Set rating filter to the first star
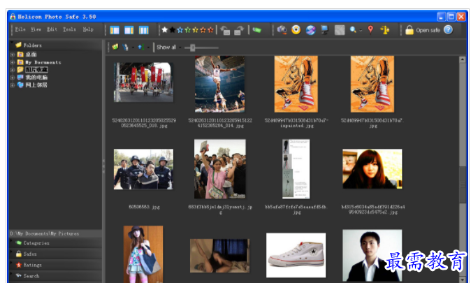The width and height of the screenshot is (471, 283). 165,30
